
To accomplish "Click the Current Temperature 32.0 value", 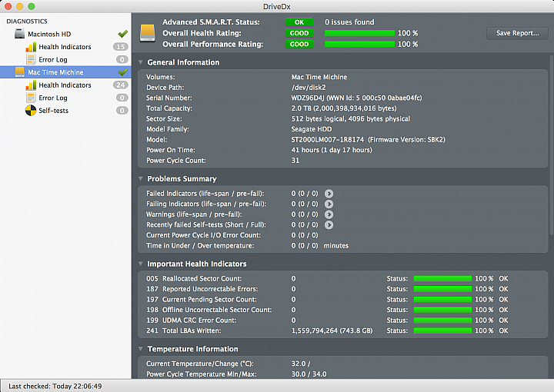I will point(301,364).
